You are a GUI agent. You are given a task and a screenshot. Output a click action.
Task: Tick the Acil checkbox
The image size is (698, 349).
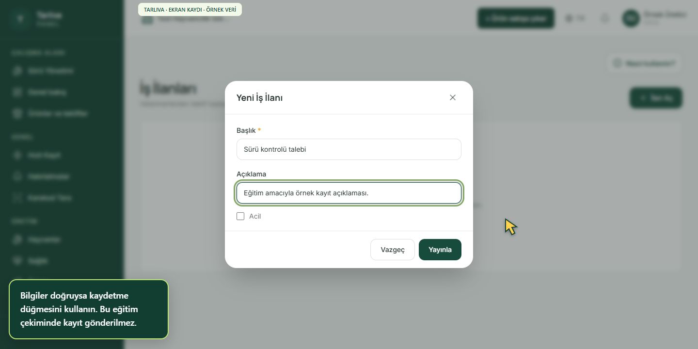coord(240,216)
